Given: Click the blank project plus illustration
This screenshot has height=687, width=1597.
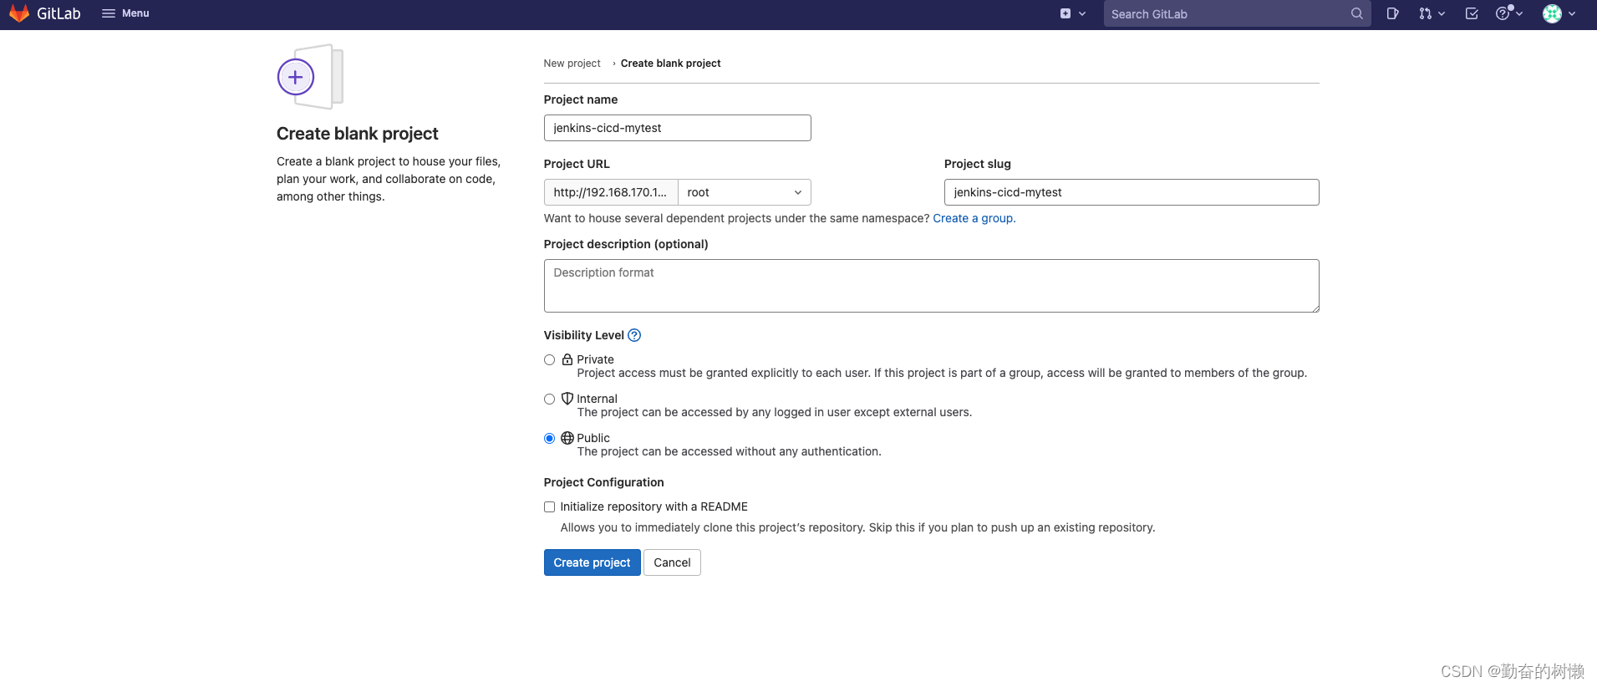Looking at the screenshot, I should pos(310,77).
